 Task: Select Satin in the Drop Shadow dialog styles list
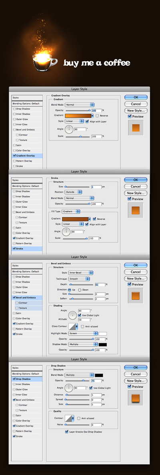pos(19,415)
